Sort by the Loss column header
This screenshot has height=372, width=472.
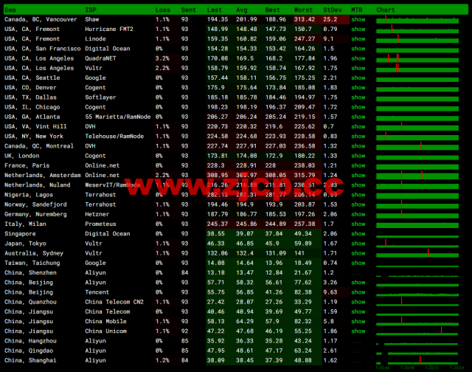(x=163, y=10)
